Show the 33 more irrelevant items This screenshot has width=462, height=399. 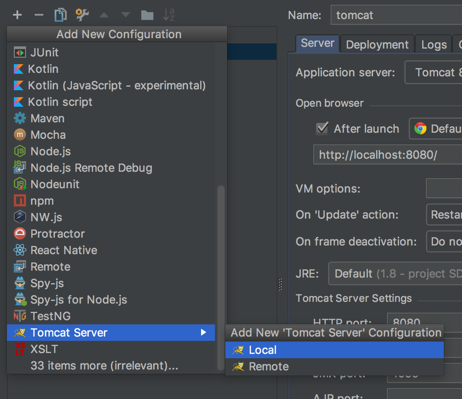[x=103, y=366]
